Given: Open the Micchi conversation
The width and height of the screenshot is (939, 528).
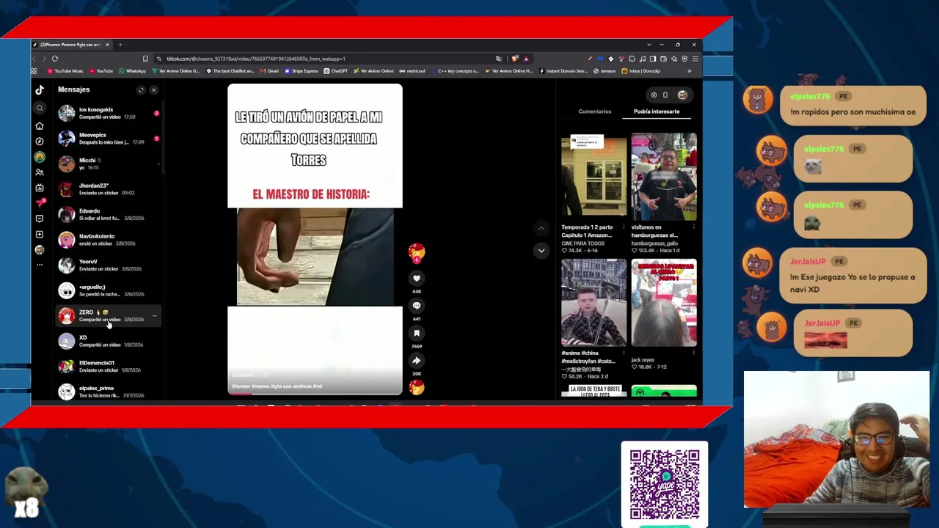Looking at the screenshot, I should [x=109, y=164].
